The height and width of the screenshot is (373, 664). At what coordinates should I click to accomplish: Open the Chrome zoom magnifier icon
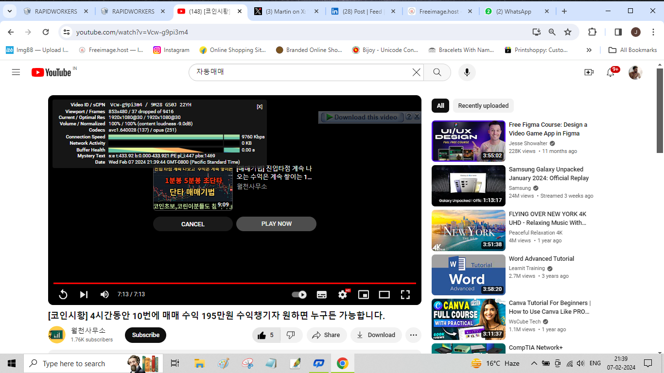[x=552, y=32]
